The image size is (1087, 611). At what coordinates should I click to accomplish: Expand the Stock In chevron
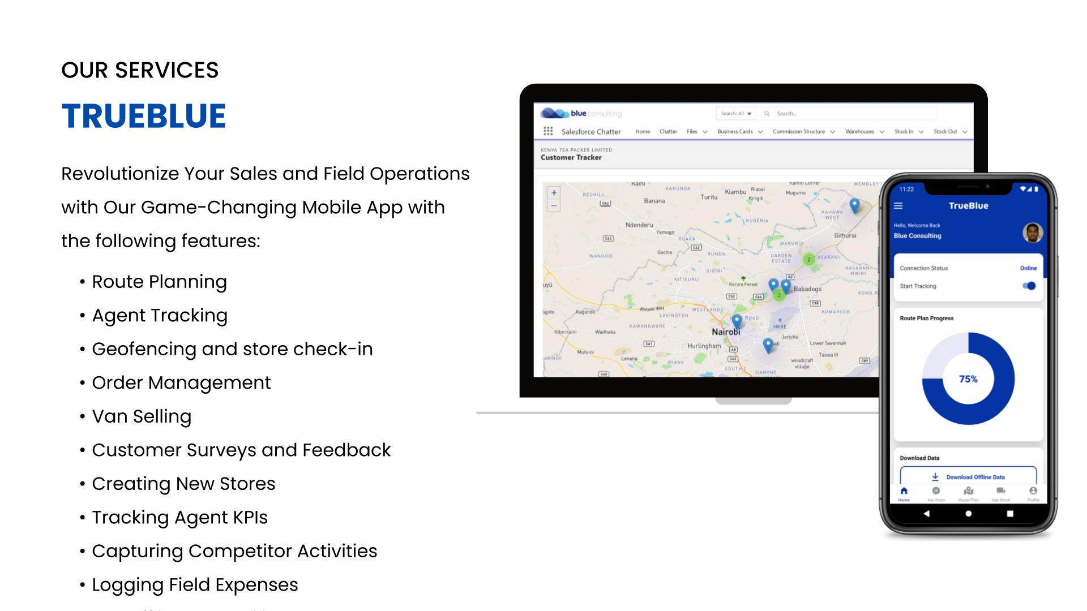point(921,132)
